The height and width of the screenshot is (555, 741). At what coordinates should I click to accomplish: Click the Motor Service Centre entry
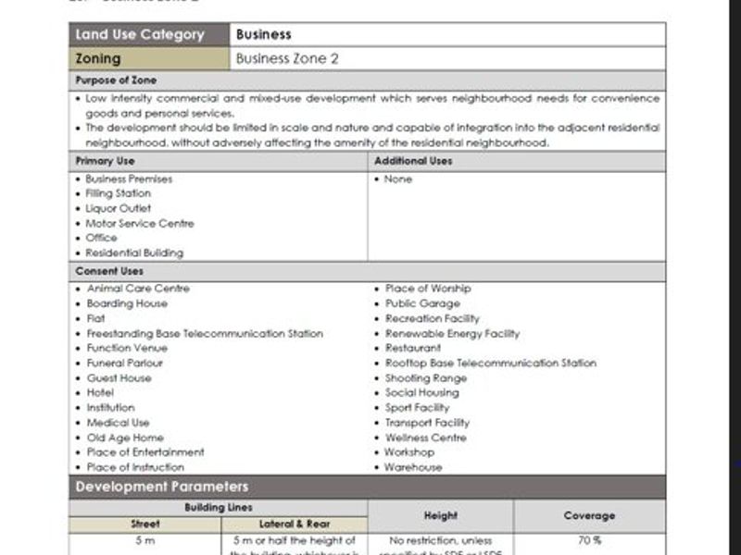pos(139,224)
